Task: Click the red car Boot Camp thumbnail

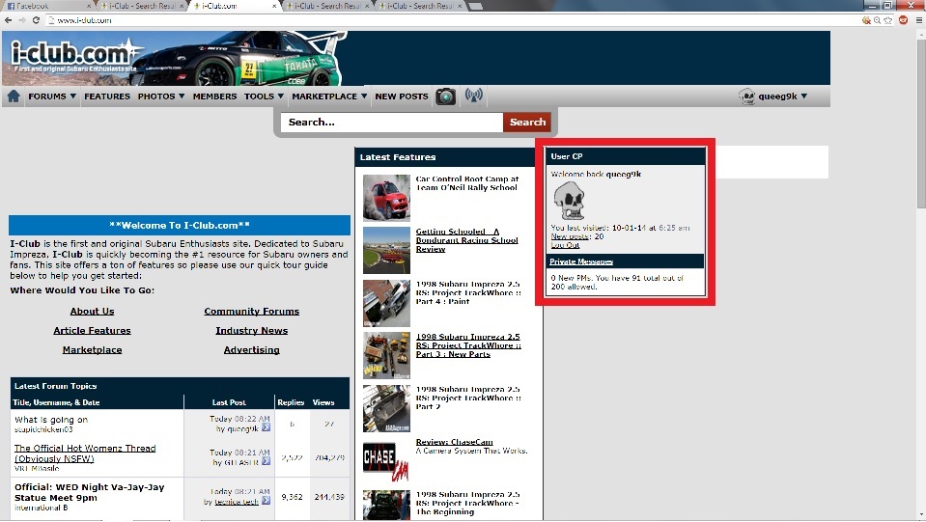Action: [386, 198]
